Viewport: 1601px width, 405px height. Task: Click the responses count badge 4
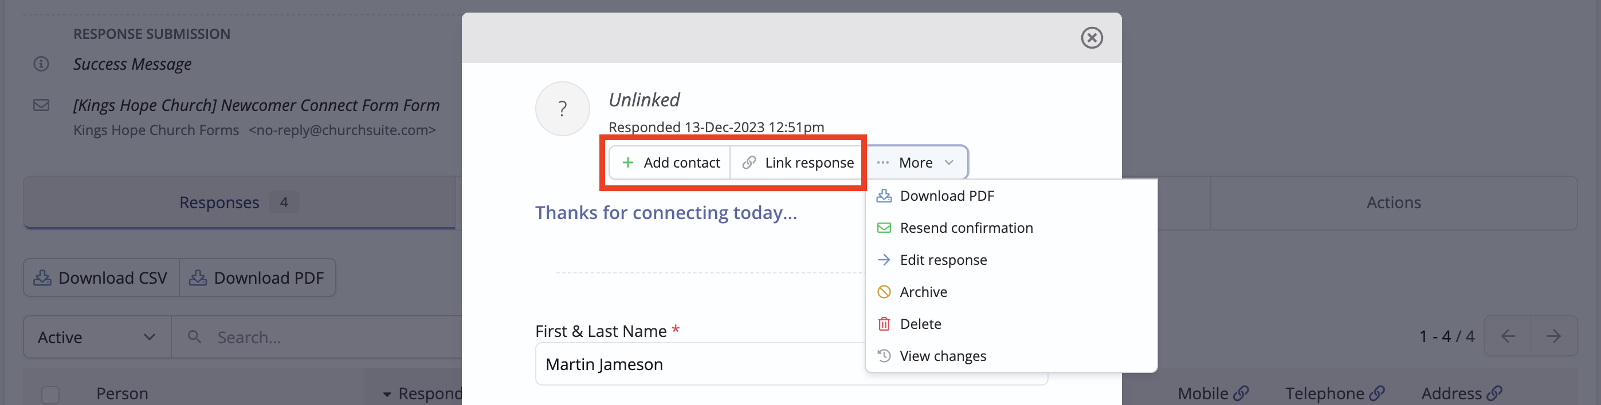[x=284, y=202]
